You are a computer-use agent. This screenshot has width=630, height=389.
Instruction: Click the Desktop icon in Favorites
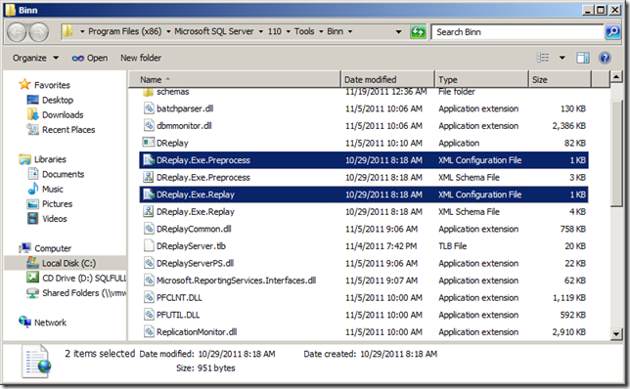pyautogui.click(x=32, y=100)
